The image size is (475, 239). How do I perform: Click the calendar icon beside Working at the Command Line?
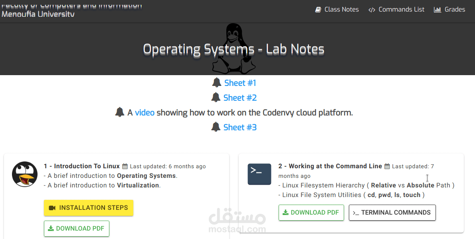point(387,166)
